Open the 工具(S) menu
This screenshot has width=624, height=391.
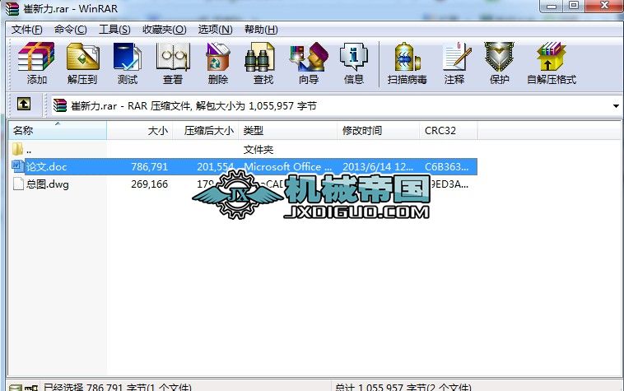114,30
